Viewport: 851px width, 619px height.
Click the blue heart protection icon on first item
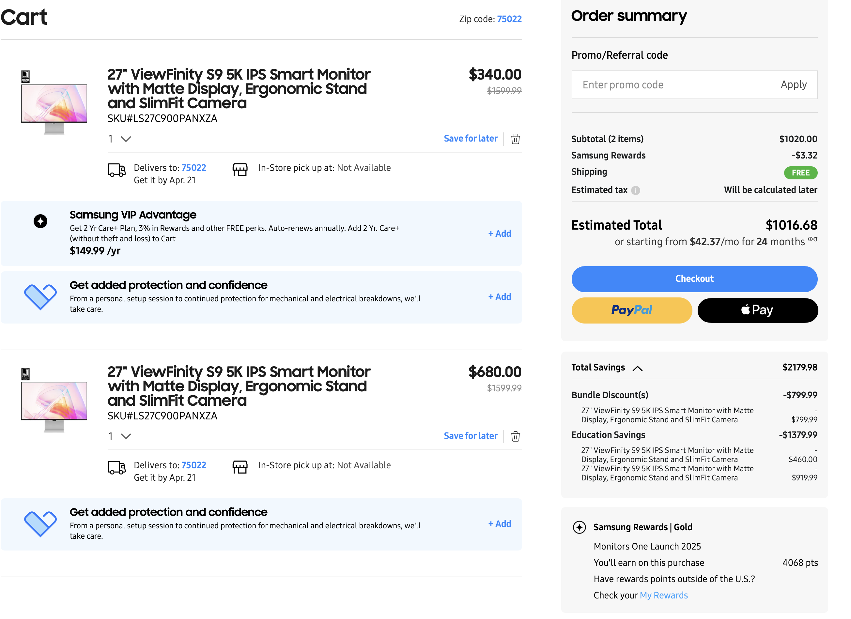click(40, 297)
